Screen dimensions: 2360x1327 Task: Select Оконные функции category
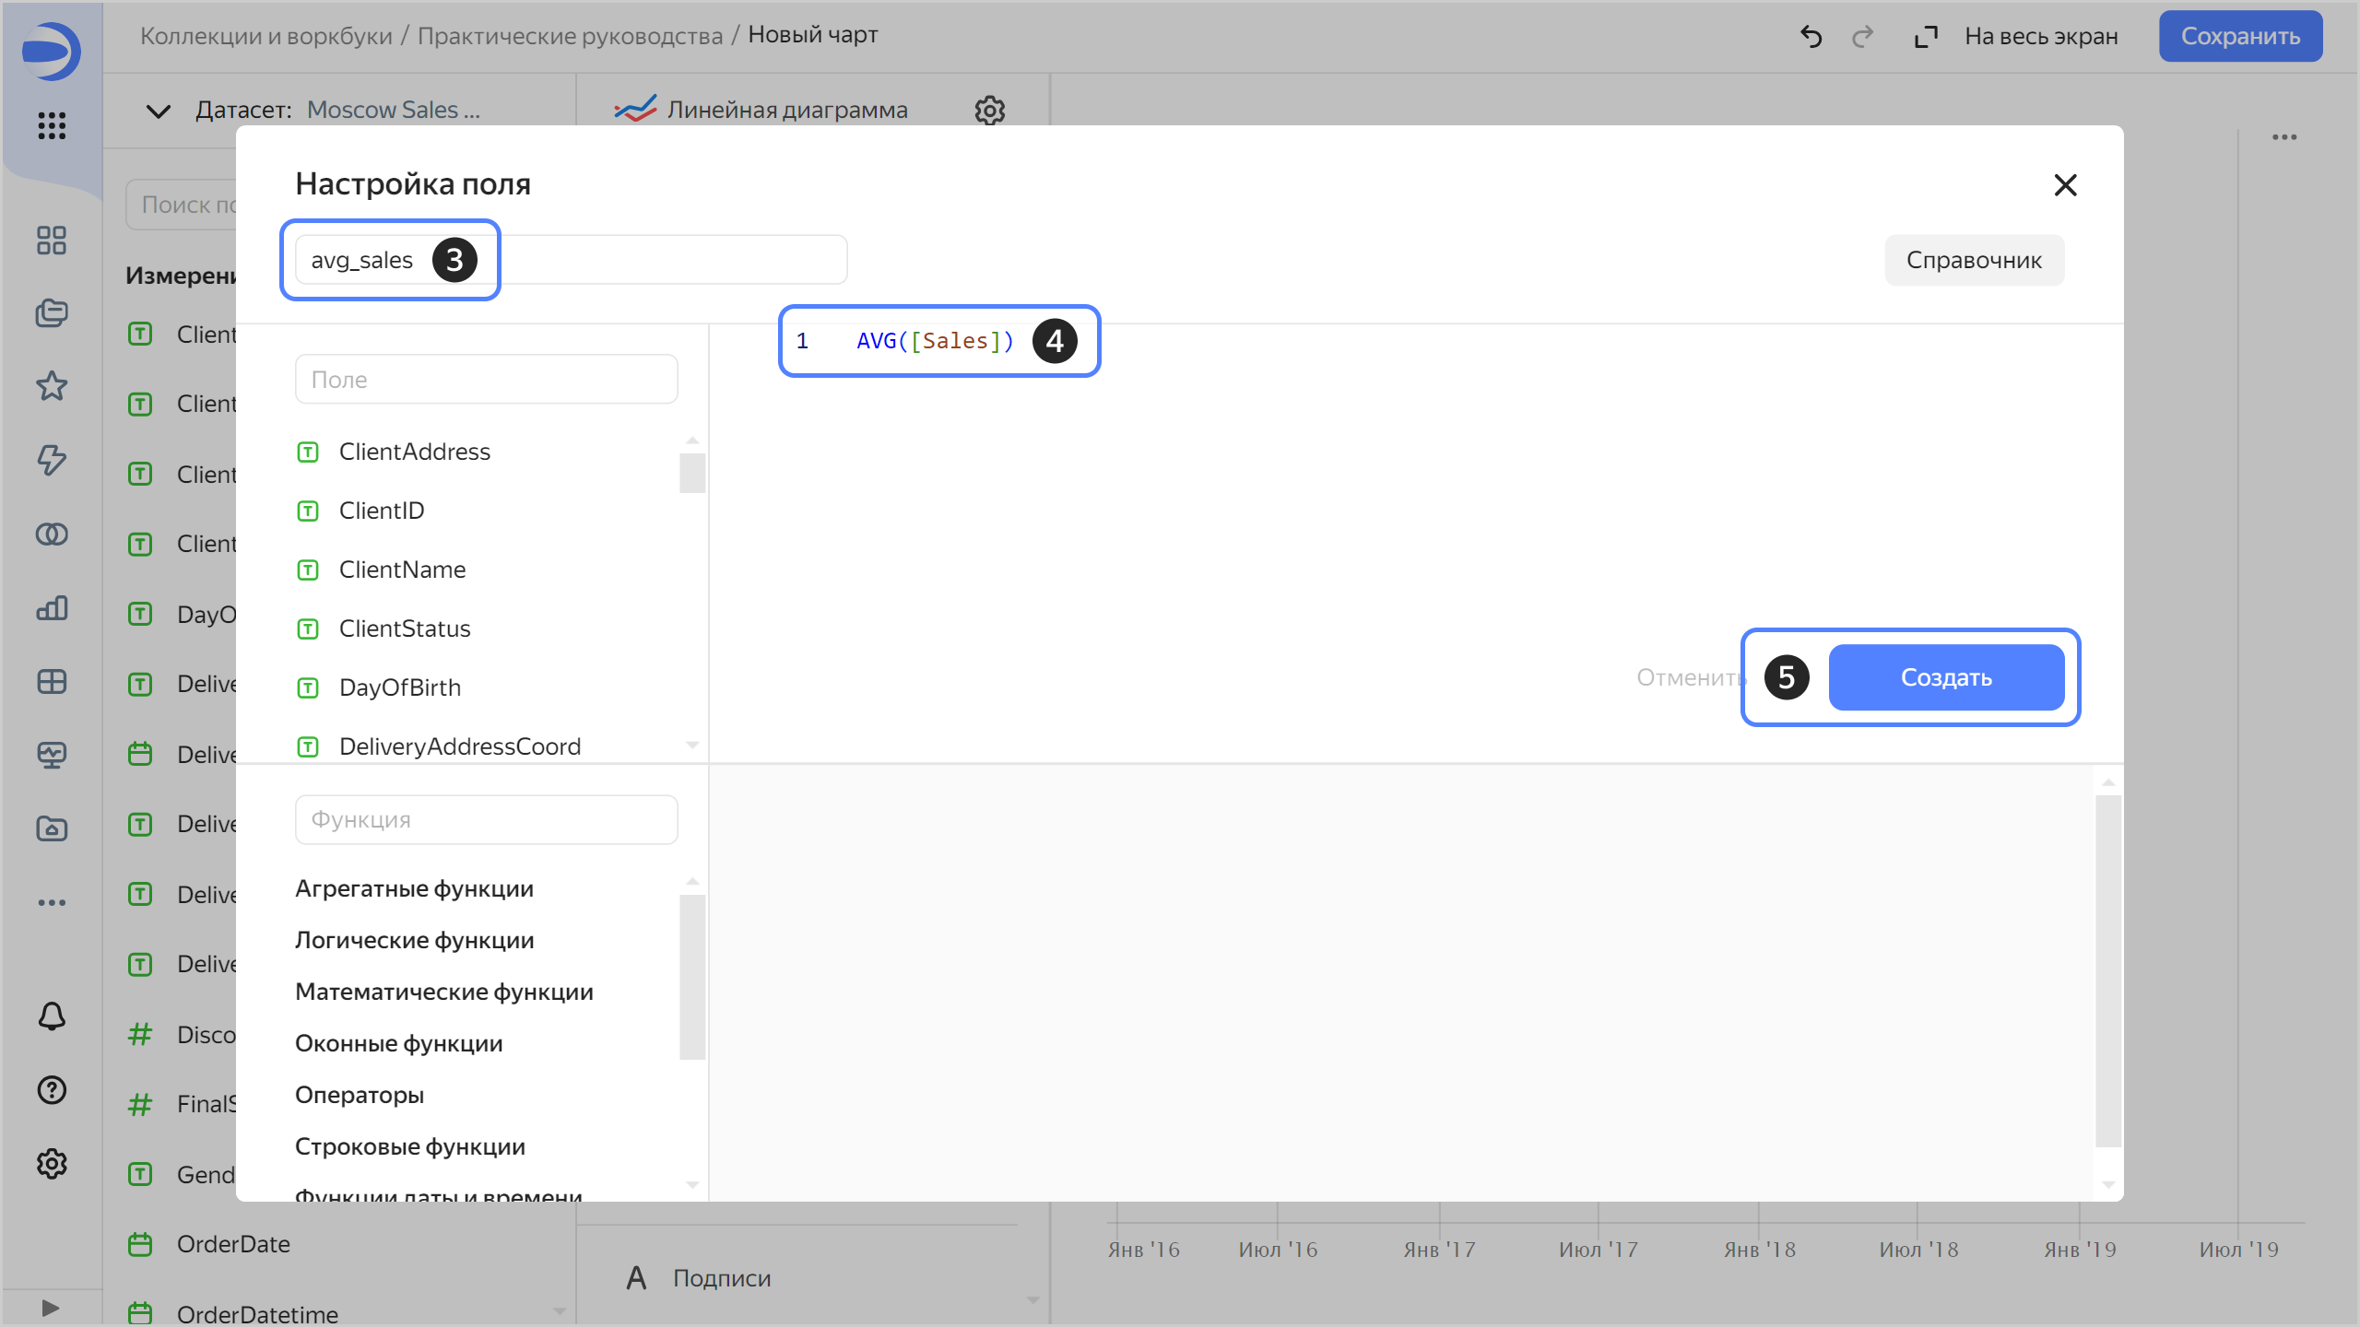point(398,1043)
